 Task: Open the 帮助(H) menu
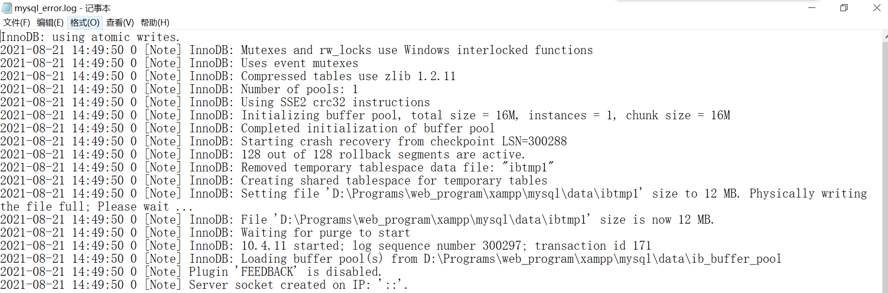(x=154, y=22)
